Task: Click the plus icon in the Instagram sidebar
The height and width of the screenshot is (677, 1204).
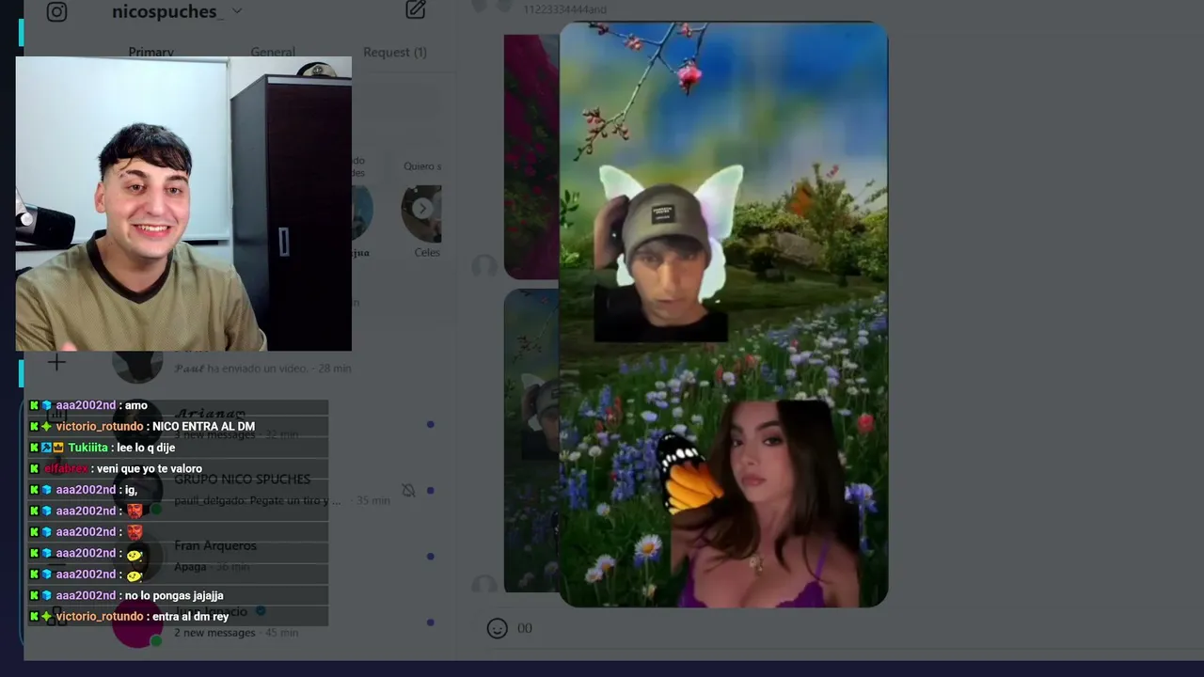Action: [56, 362]
